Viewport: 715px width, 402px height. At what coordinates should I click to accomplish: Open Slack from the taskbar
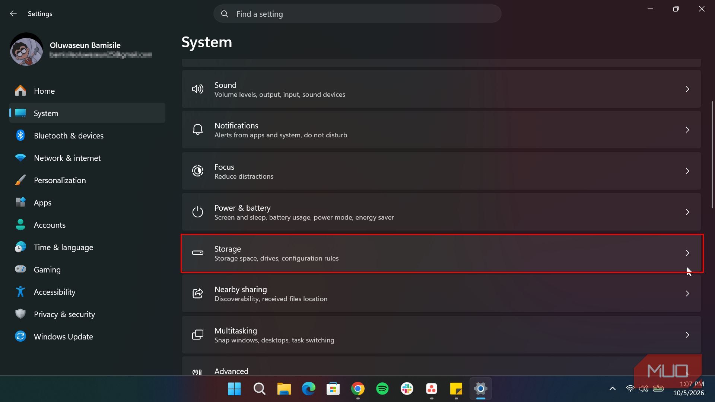tap(407, 389)
